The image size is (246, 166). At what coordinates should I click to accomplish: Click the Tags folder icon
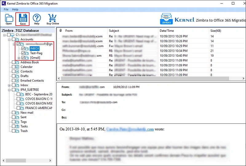[x=17, y=122]
